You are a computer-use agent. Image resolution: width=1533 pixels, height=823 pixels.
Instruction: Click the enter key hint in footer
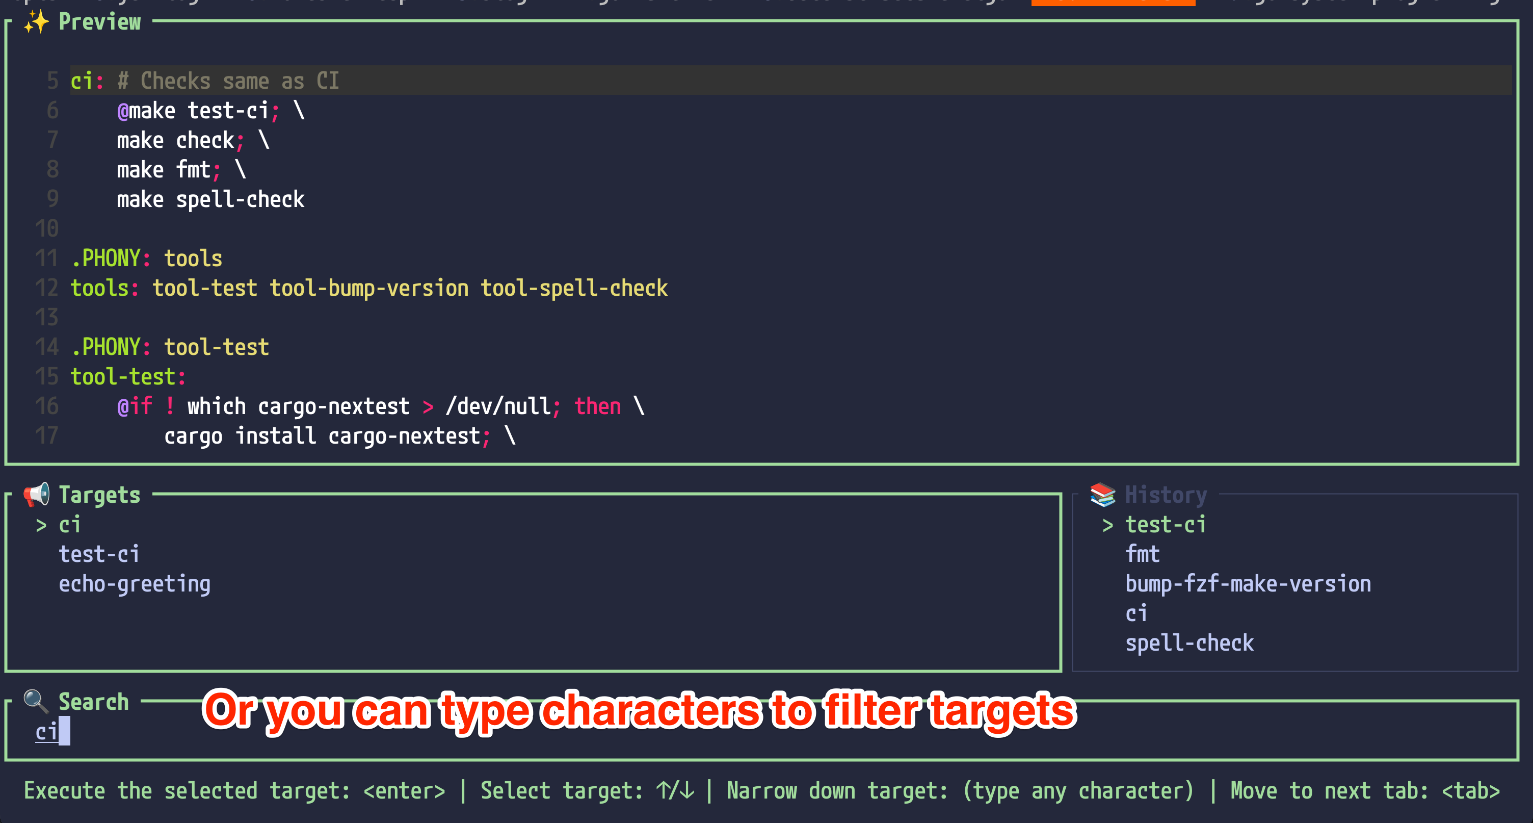pos(404,791)
